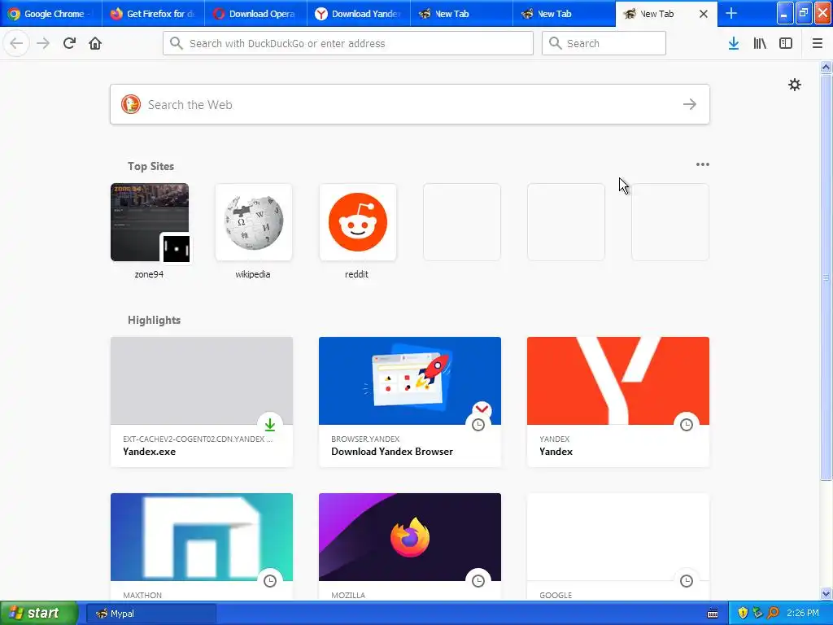
Task: Click the scrollbar down arrow
Action: click(x=826, y=593)
